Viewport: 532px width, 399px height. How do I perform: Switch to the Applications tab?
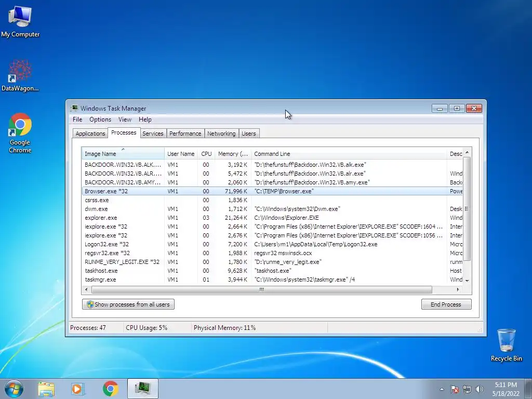point(90,134)
